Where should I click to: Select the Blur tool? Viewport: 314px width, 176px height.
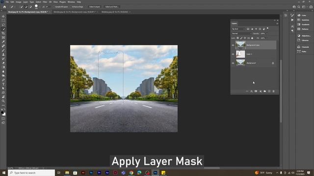pos(3,71)
